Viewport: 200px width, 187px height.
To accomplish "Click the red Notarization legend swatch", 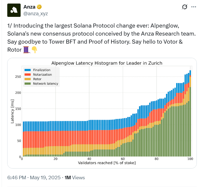I will pyautogui.click(x=27, y=75).
